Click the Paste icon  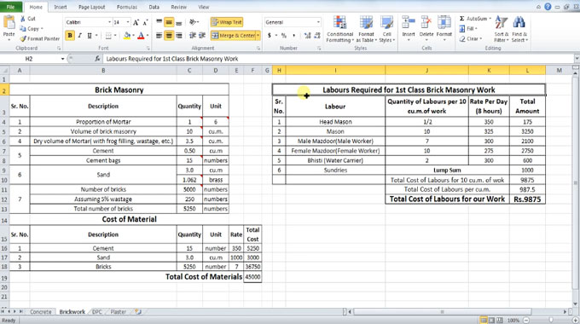(9, 23)
